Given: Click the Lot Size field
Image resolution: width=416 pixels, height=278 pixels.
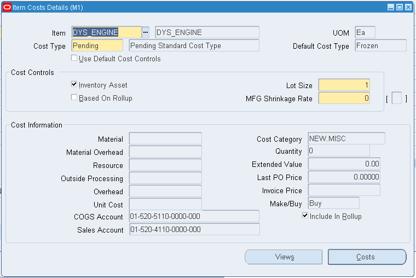Looking at the screenshot, I should point(344,85).
